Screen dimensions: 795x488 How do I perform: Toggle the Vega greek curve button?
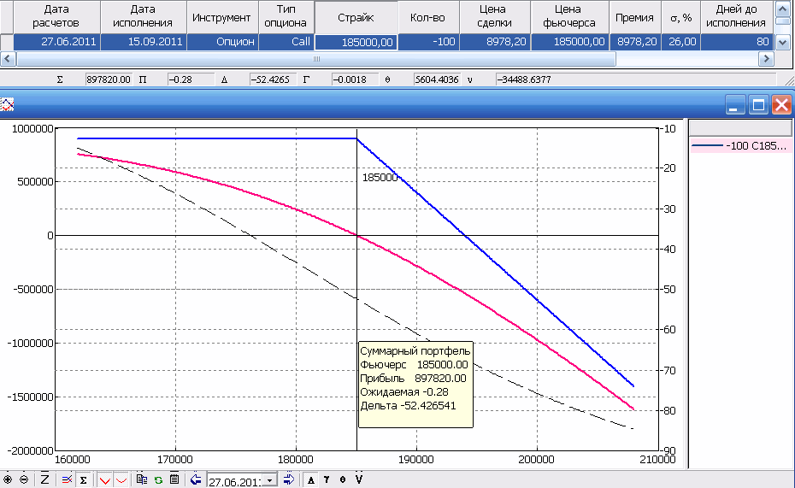coord(358,479)
